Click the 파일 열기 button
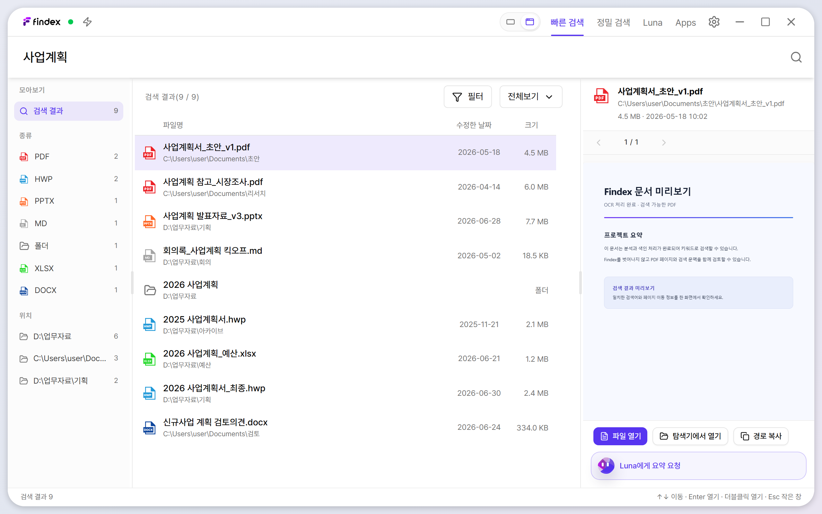This screenshot has width=822, height=514. tap(620, 436)
